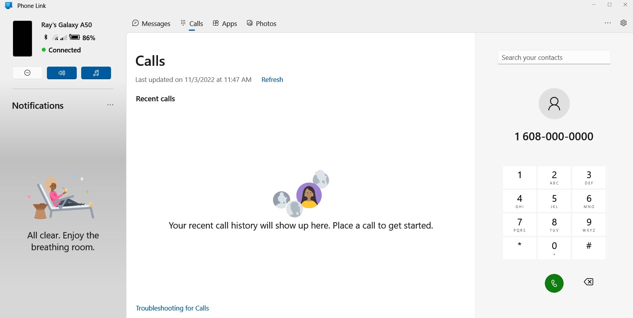Dial digit 8 TUV on keypad
Screen dimensions: 633x318
coord(554,225)
